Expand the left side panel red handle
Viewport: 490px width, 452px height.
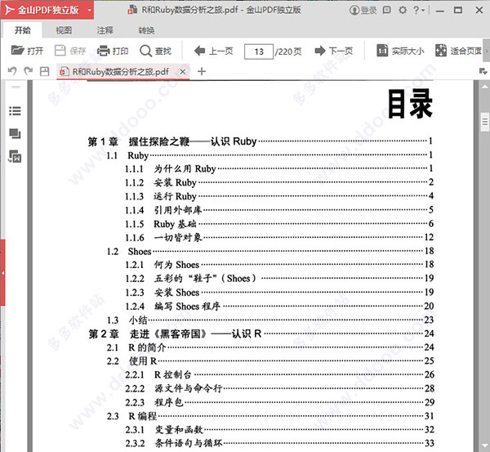point(2,273)
